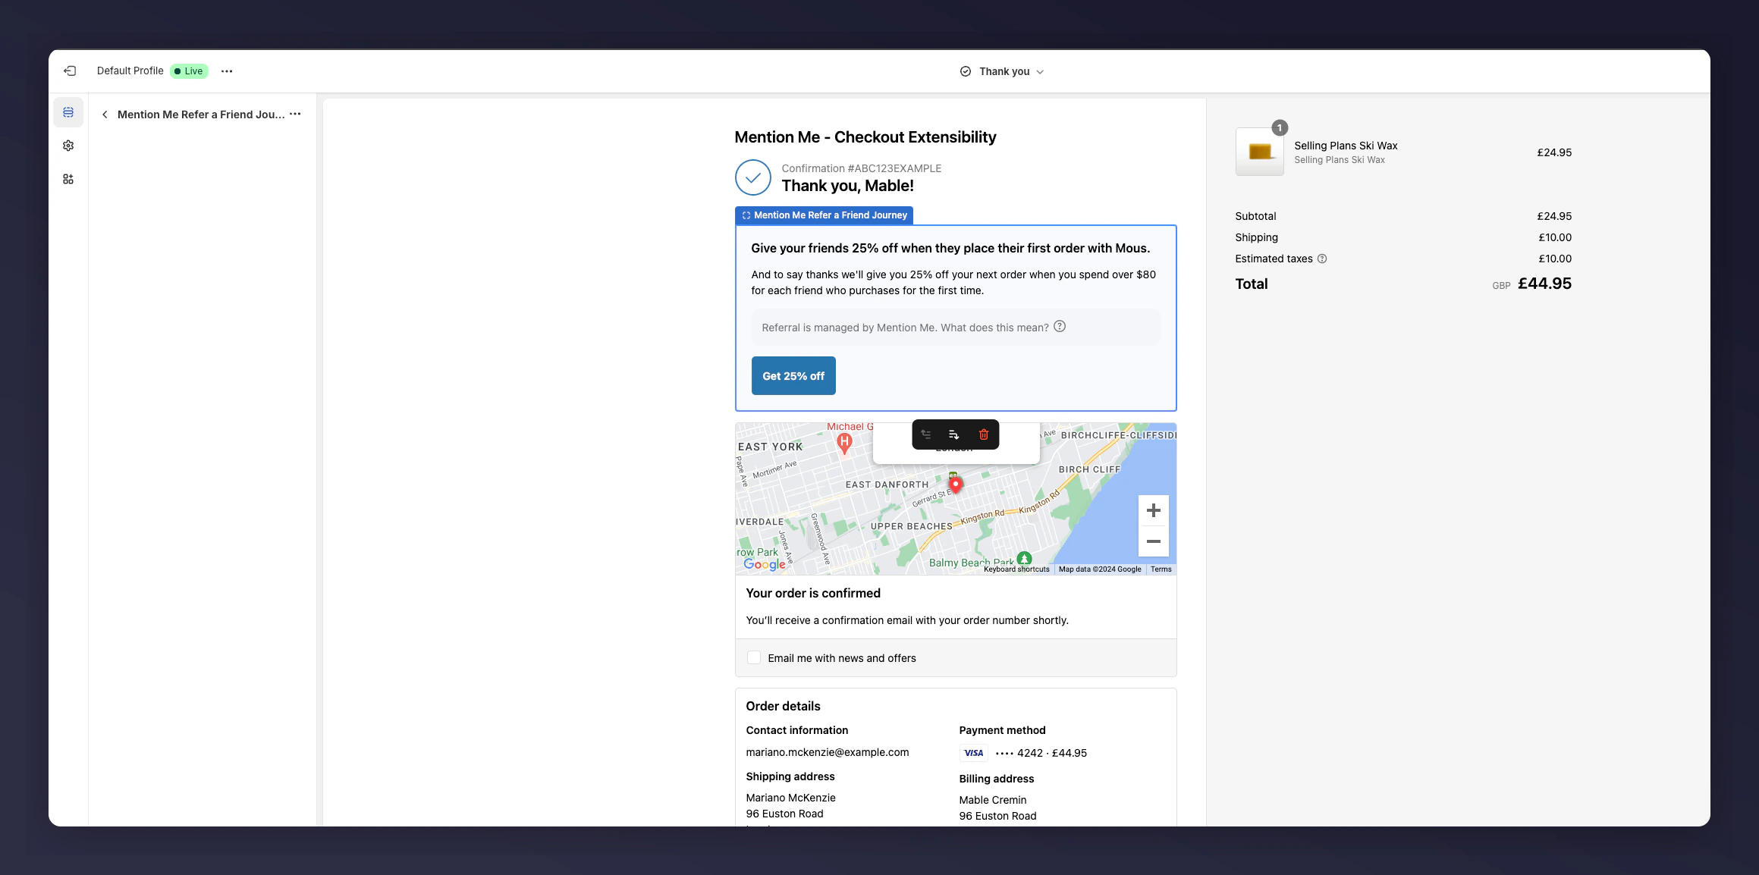Go back from Mention Me Refer a Friend panel
Viewport: 1759px width, 875px height.
point(105,114)
